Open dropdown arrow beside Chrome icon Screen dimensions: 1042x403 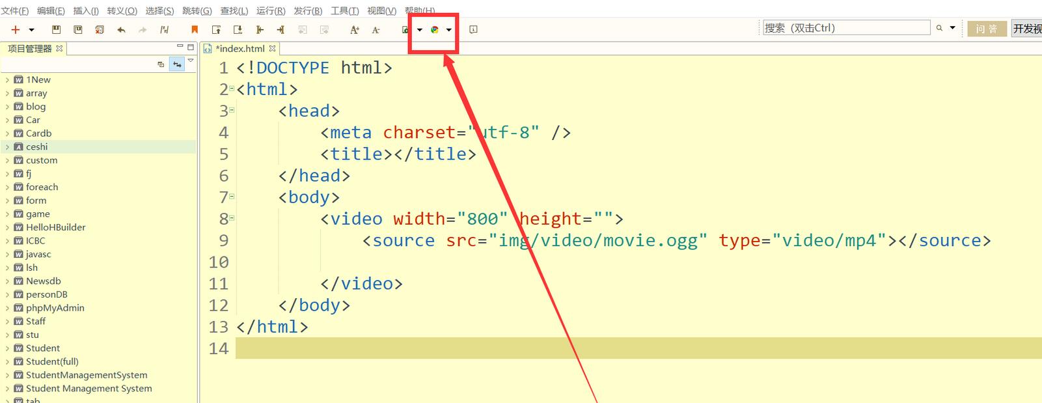[449, 30]
